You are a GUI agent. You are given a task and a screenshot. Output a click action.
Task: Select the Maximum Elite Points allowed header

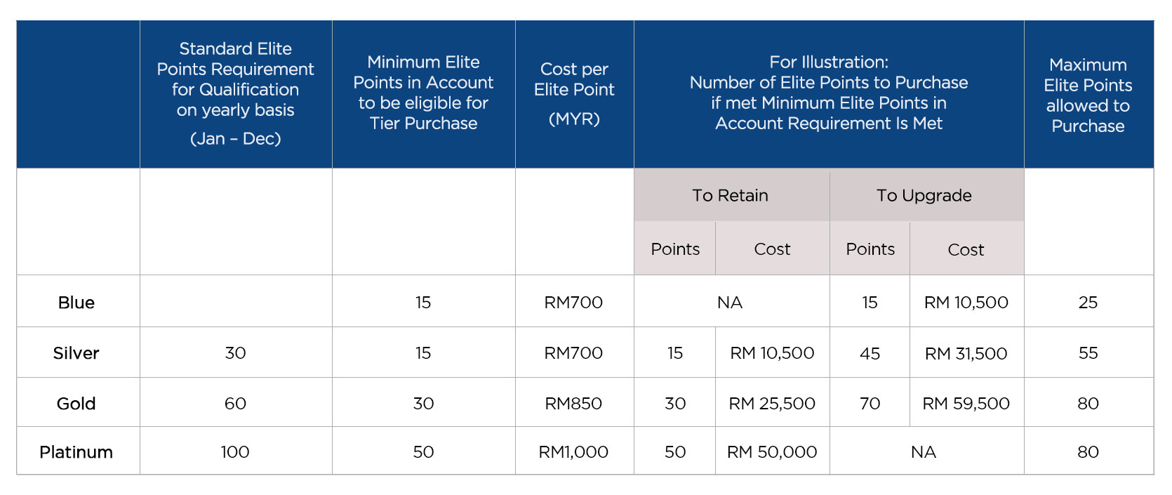pos(1088,94)
